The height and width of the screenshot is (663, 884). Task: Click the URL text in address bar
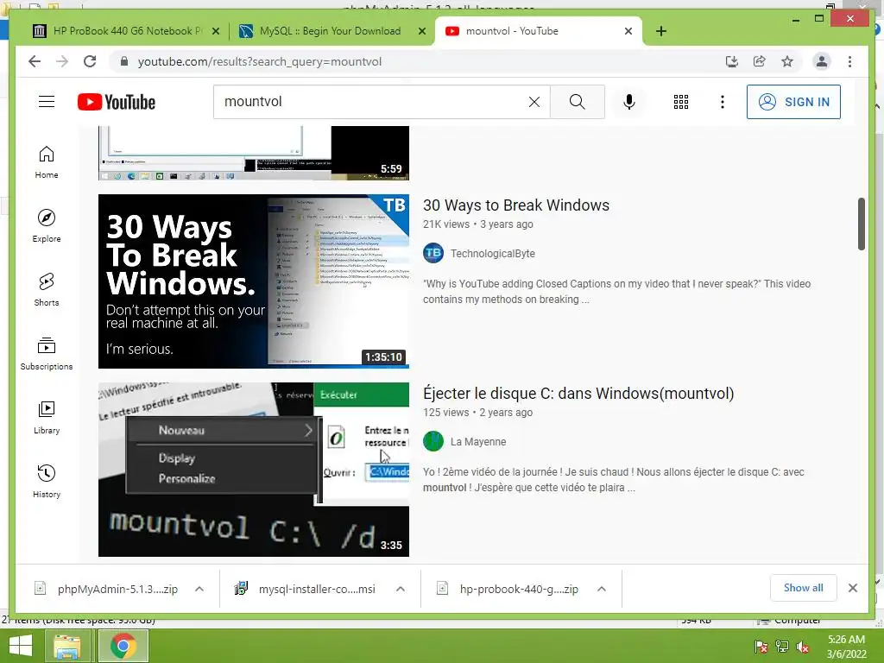260,61
